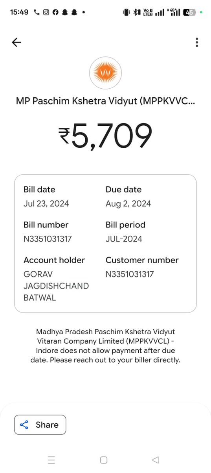Tap the customer number N3351031317 value
This screenshot has width=211, height=473.
pos(130,274)
